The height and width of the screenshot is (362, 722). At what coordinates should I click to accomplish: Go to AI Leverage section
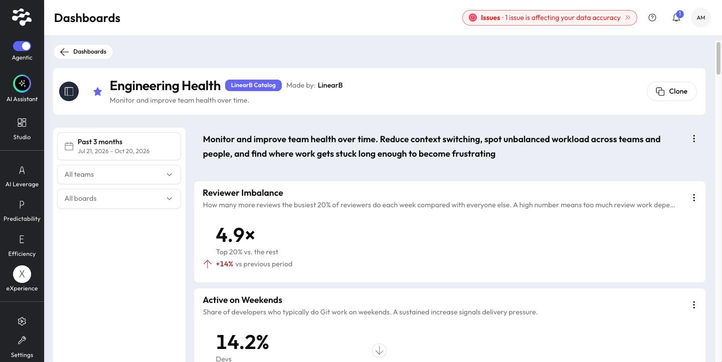coord(22,176)
